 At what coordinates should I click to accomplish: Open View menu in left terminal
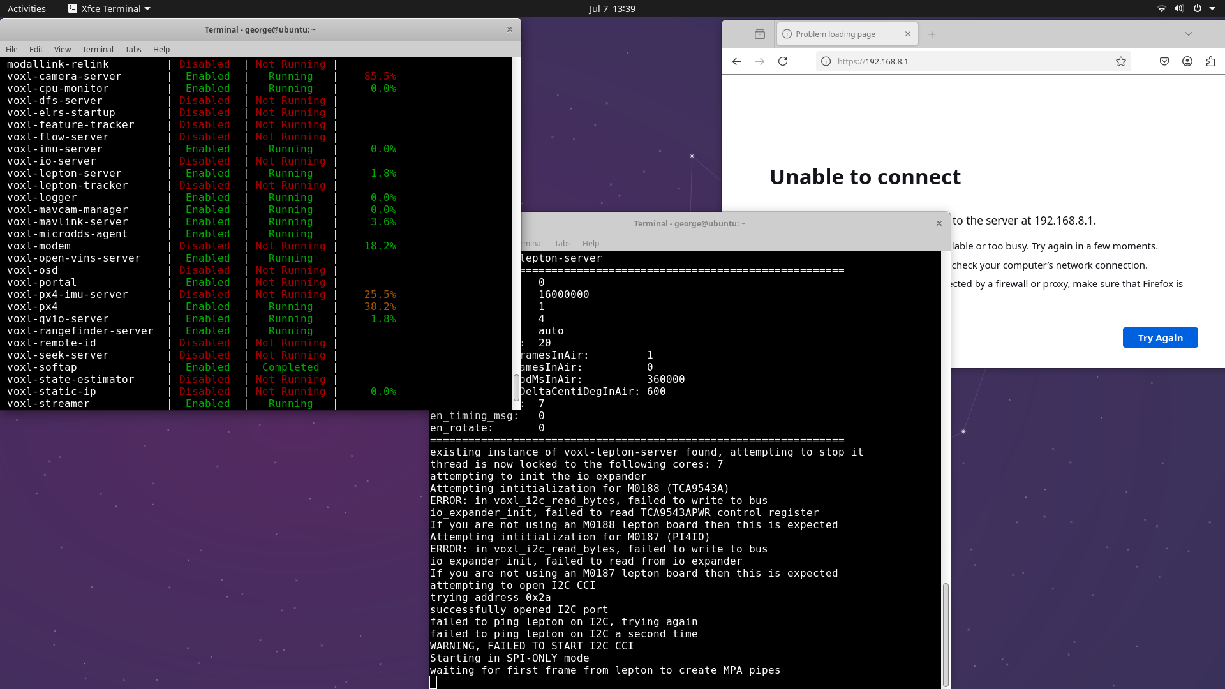click(63, 49)
